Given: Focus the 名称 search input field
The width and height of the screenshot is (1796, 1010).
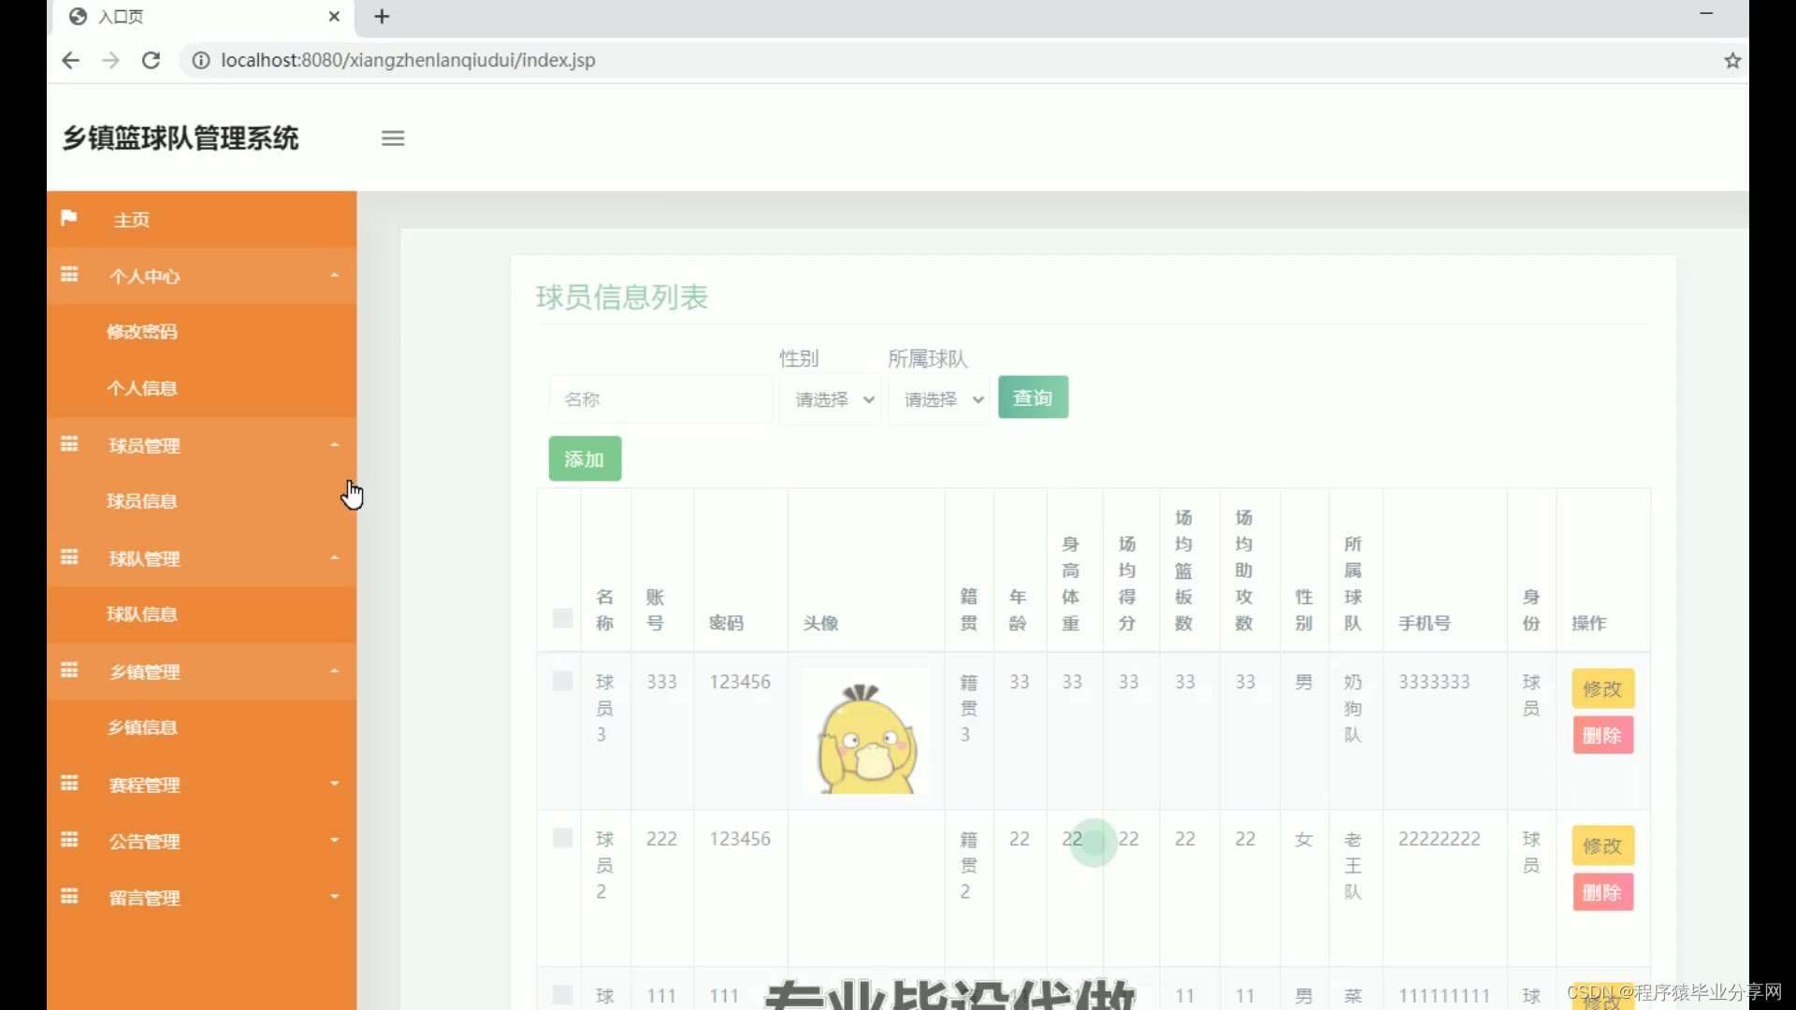Looking at the screenshot, I should [660, 399].
